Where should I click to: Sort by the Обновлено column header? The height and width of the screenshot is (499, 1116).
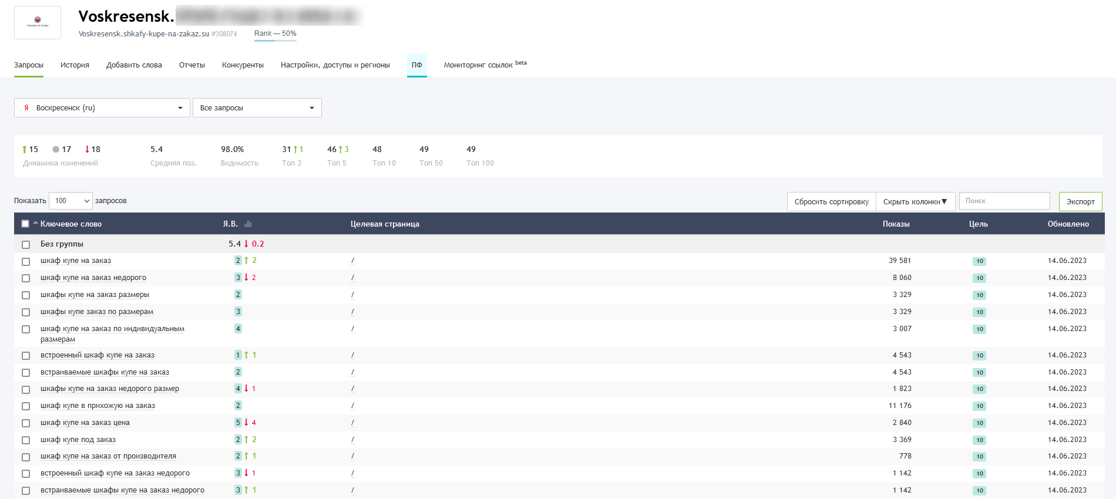[1068, 224]
